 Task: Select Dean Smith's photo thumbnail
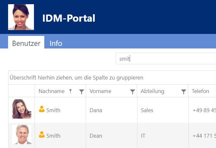tap(22, 134)
